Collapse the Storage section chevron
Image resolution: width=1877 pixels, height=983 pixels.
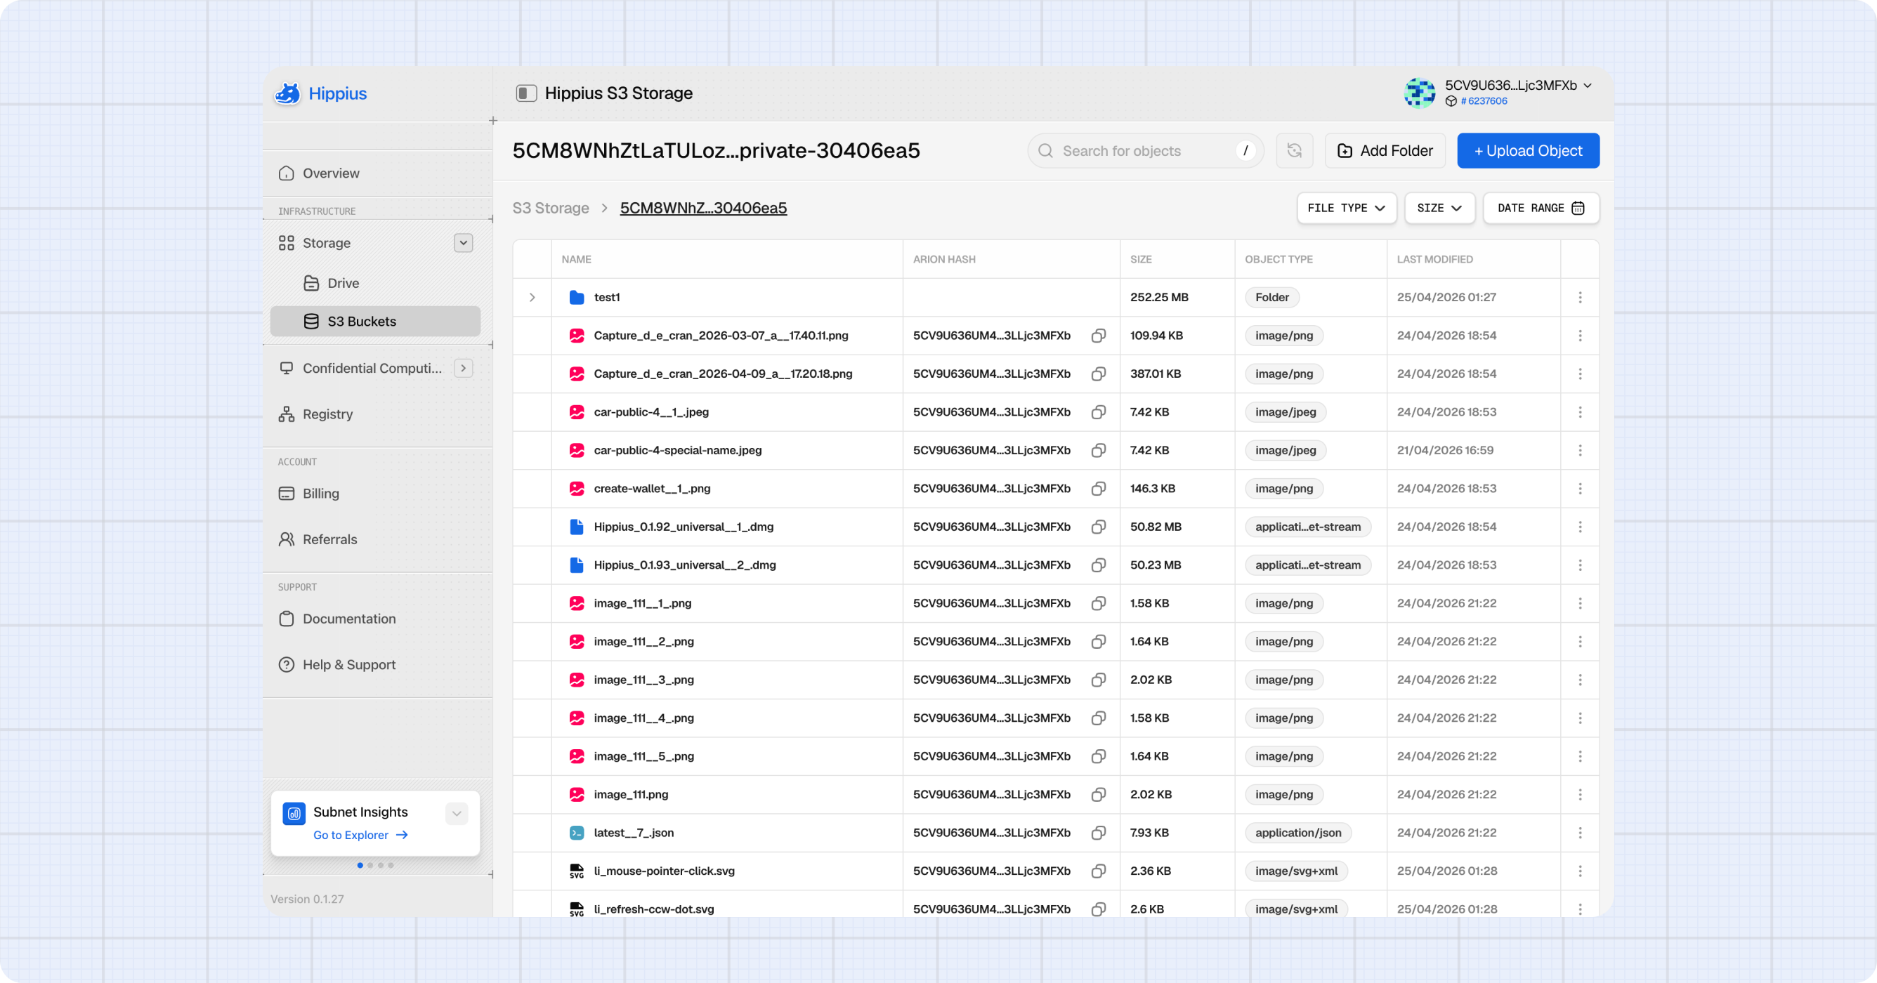point(464,242)
